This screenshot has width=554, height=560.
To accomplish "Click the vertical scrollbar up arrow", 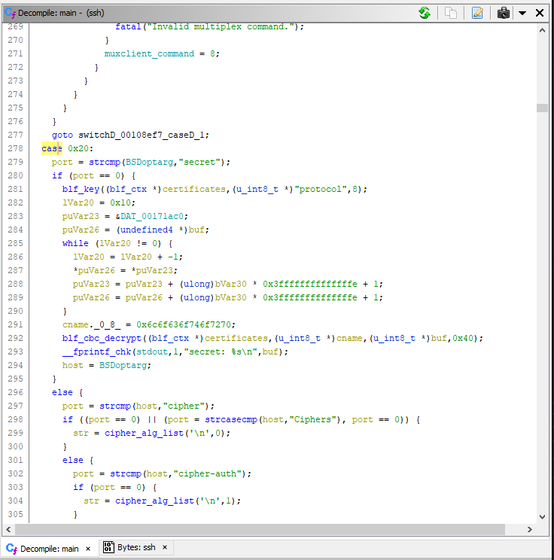I will click(x=542, y=30).
